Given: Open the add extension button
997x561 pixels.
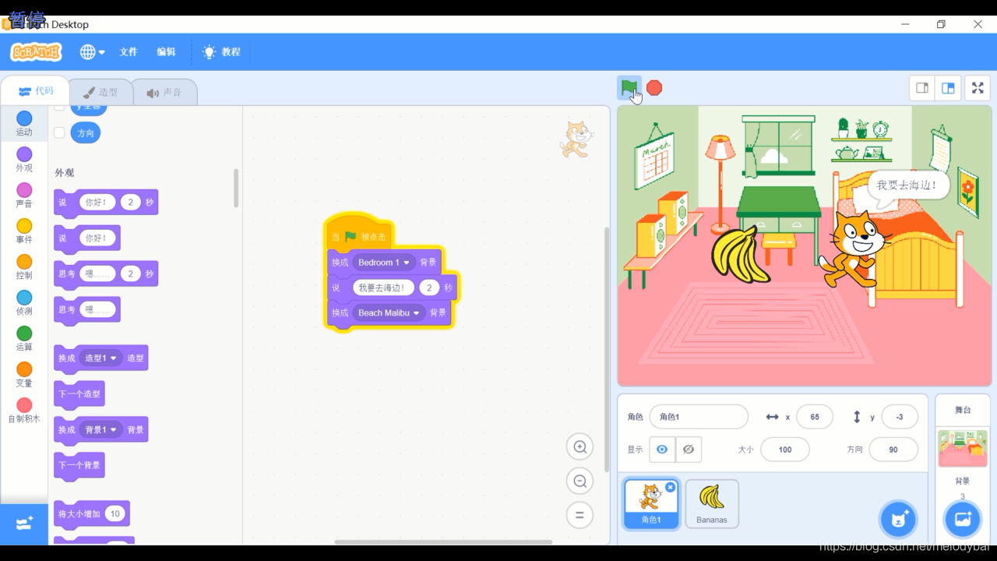Looking at the screenshot, I should 24,524.
